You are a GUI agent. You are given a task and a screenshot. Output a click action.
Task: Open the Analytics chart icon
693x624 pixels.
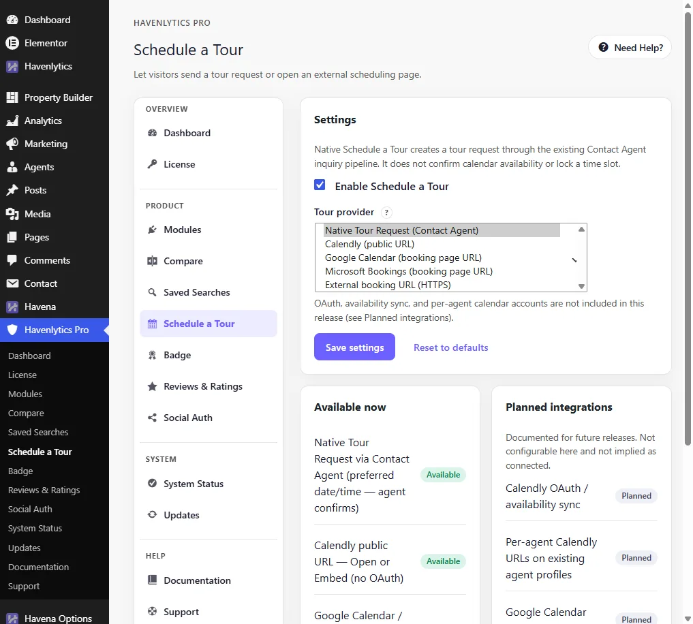click(x=12, y=121)
